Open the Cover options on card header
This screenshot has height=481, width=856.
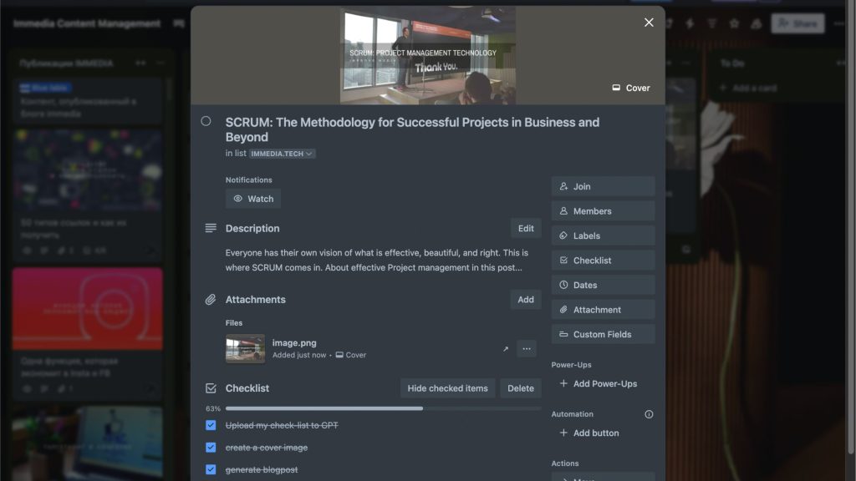click(631, 88)
